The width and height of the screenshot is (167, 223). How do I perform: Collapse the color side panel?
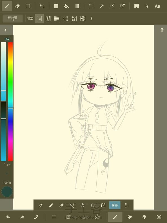(x=5, y=30)
